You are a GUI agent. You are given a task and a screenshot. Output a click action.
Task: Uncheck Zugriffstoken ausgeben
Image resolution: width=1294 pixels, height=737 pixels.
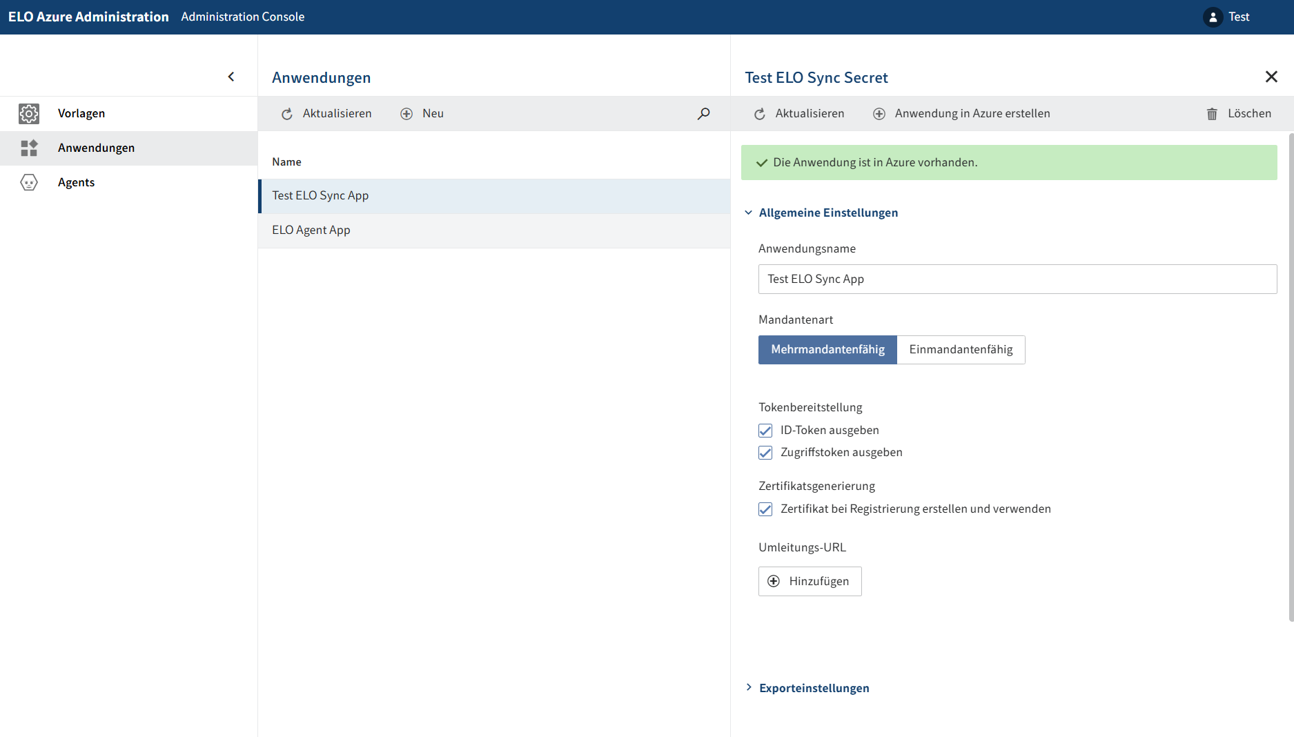(765, 453)
